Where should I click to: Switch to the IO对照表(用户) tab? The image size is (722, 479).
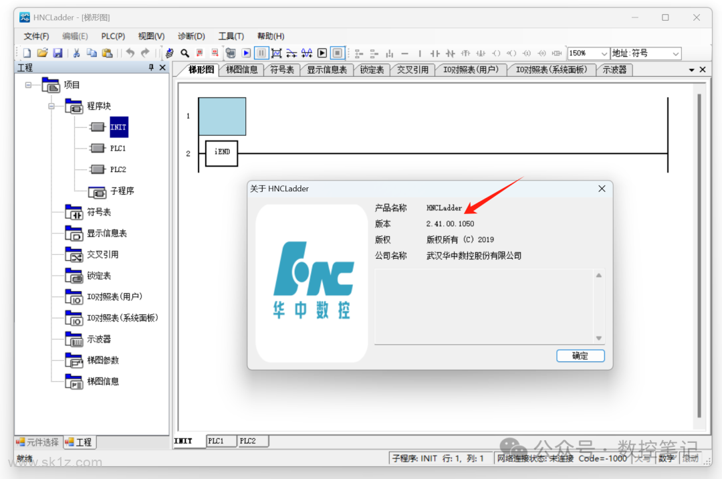tap(471, 70)
